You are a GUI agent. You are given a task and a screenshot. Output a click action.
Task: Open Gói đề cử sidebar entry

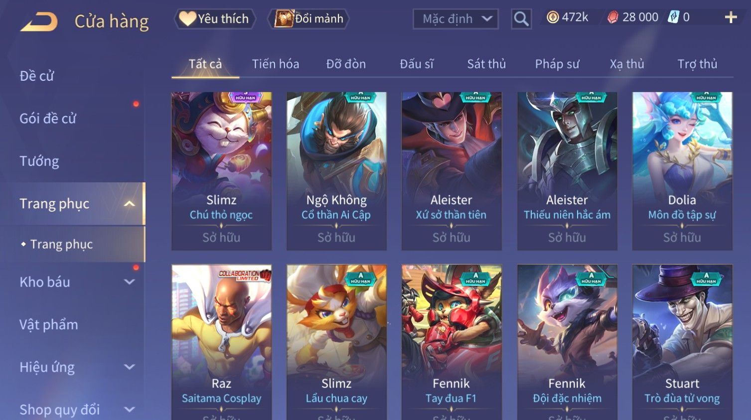click(x=48, y=119)
